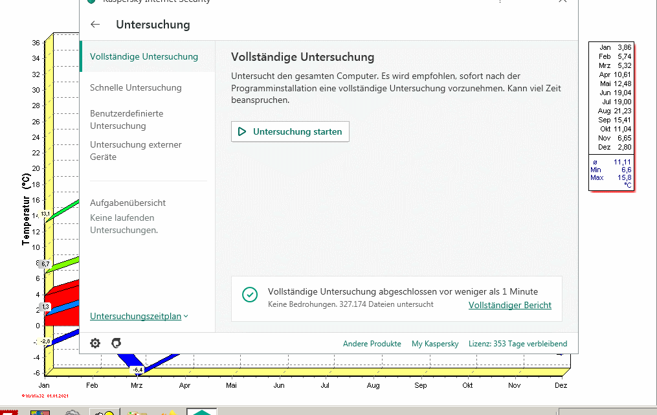Viewport: 657px width, 415px height.
Task: Open the My Kaspersky link
Action: [x=435, y=344]
